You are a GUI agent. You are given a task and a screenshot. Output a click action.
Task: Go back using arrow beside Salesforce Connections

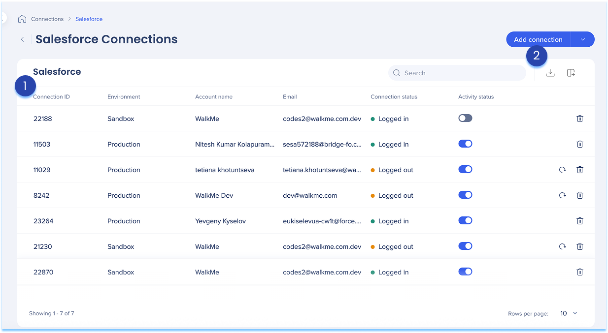tap(22, 39)
